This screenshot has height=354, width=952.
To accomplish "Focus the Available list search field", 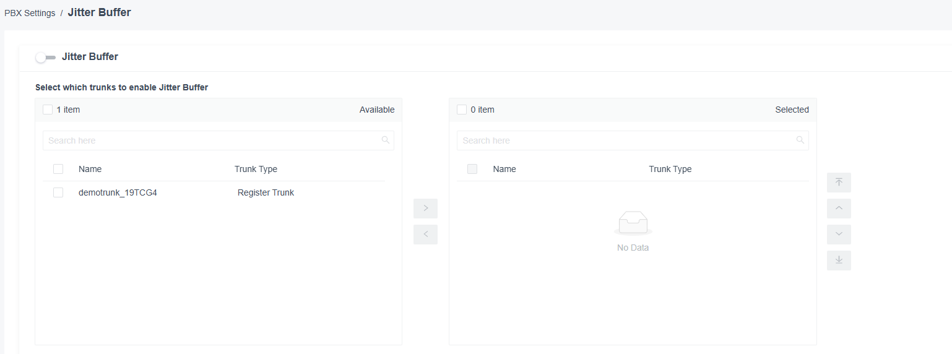I will (219, 140).
